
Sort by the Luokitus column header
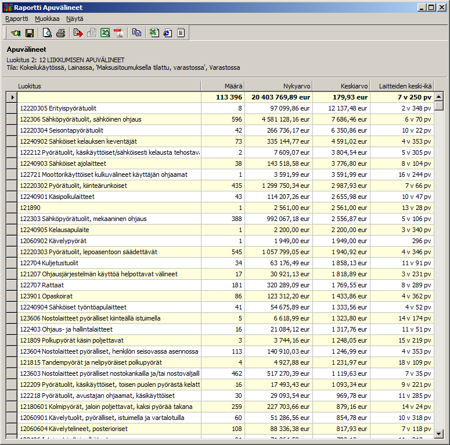coord(109,86)
